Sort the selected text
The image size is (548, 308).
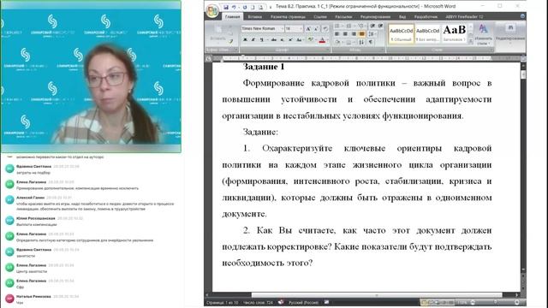361,42
